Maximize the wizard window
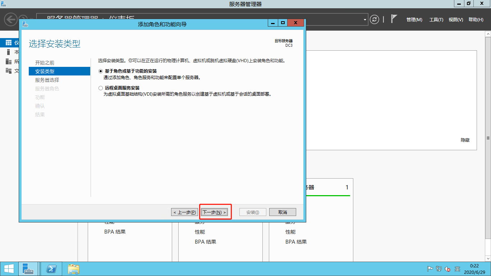 pyautogui.click(x=283, y=23)
